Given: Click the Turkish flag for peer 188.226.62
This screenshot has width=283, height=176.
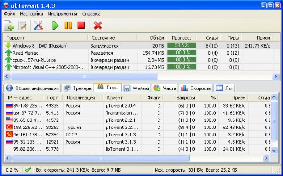Looking at the screenshot, I should [9, 128].
